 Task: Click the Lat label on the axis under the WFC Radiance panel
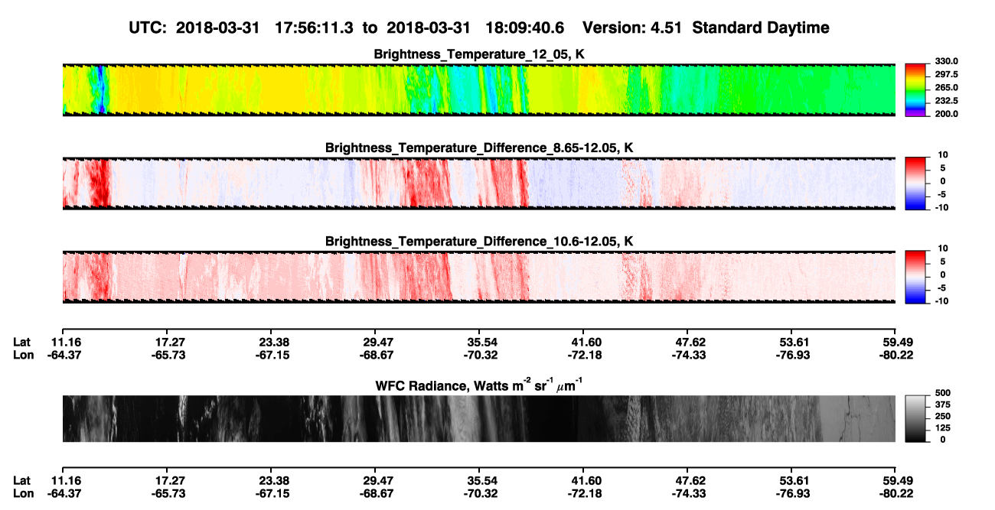(22, 480)
